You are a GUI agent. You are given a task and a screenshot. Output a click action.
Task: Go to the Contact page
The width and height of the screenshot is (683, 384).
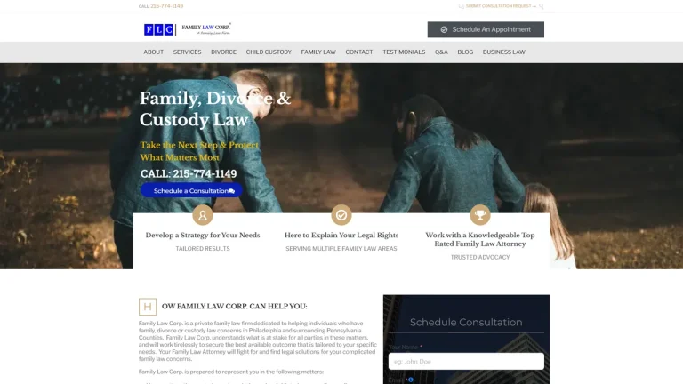[x=359, y=52]
